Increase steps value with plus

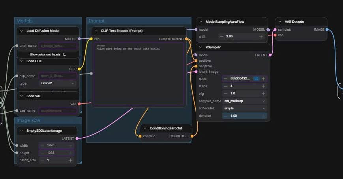[x=264, y=86]
